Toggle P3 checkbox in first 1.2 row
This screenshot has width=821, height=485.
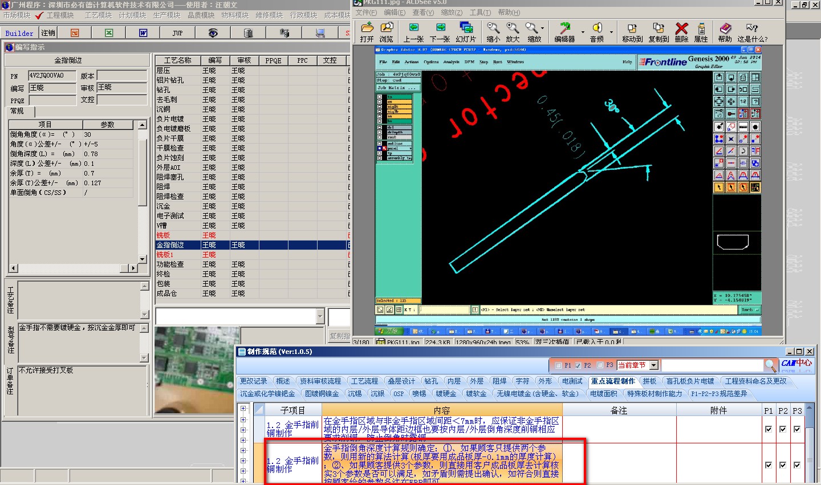point(796,429)
